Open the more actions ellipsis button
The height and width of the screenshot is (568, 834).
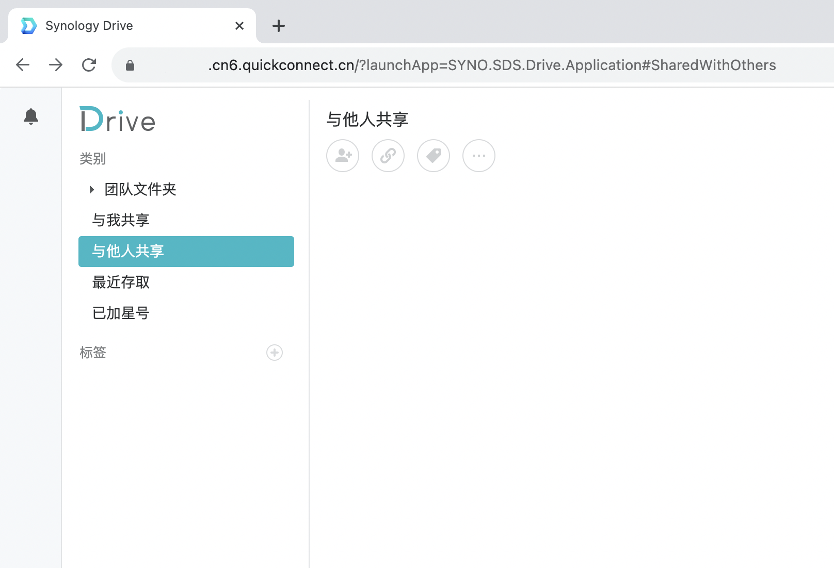click(479, 156)
